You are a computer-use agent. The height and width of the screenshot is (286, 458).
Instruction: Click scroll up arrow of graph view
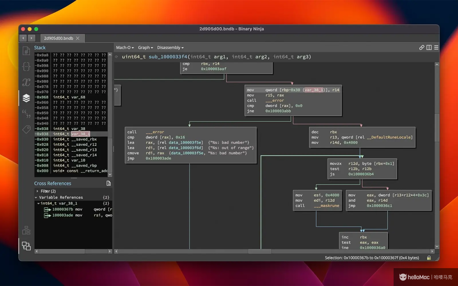click(x=437, y=64)
